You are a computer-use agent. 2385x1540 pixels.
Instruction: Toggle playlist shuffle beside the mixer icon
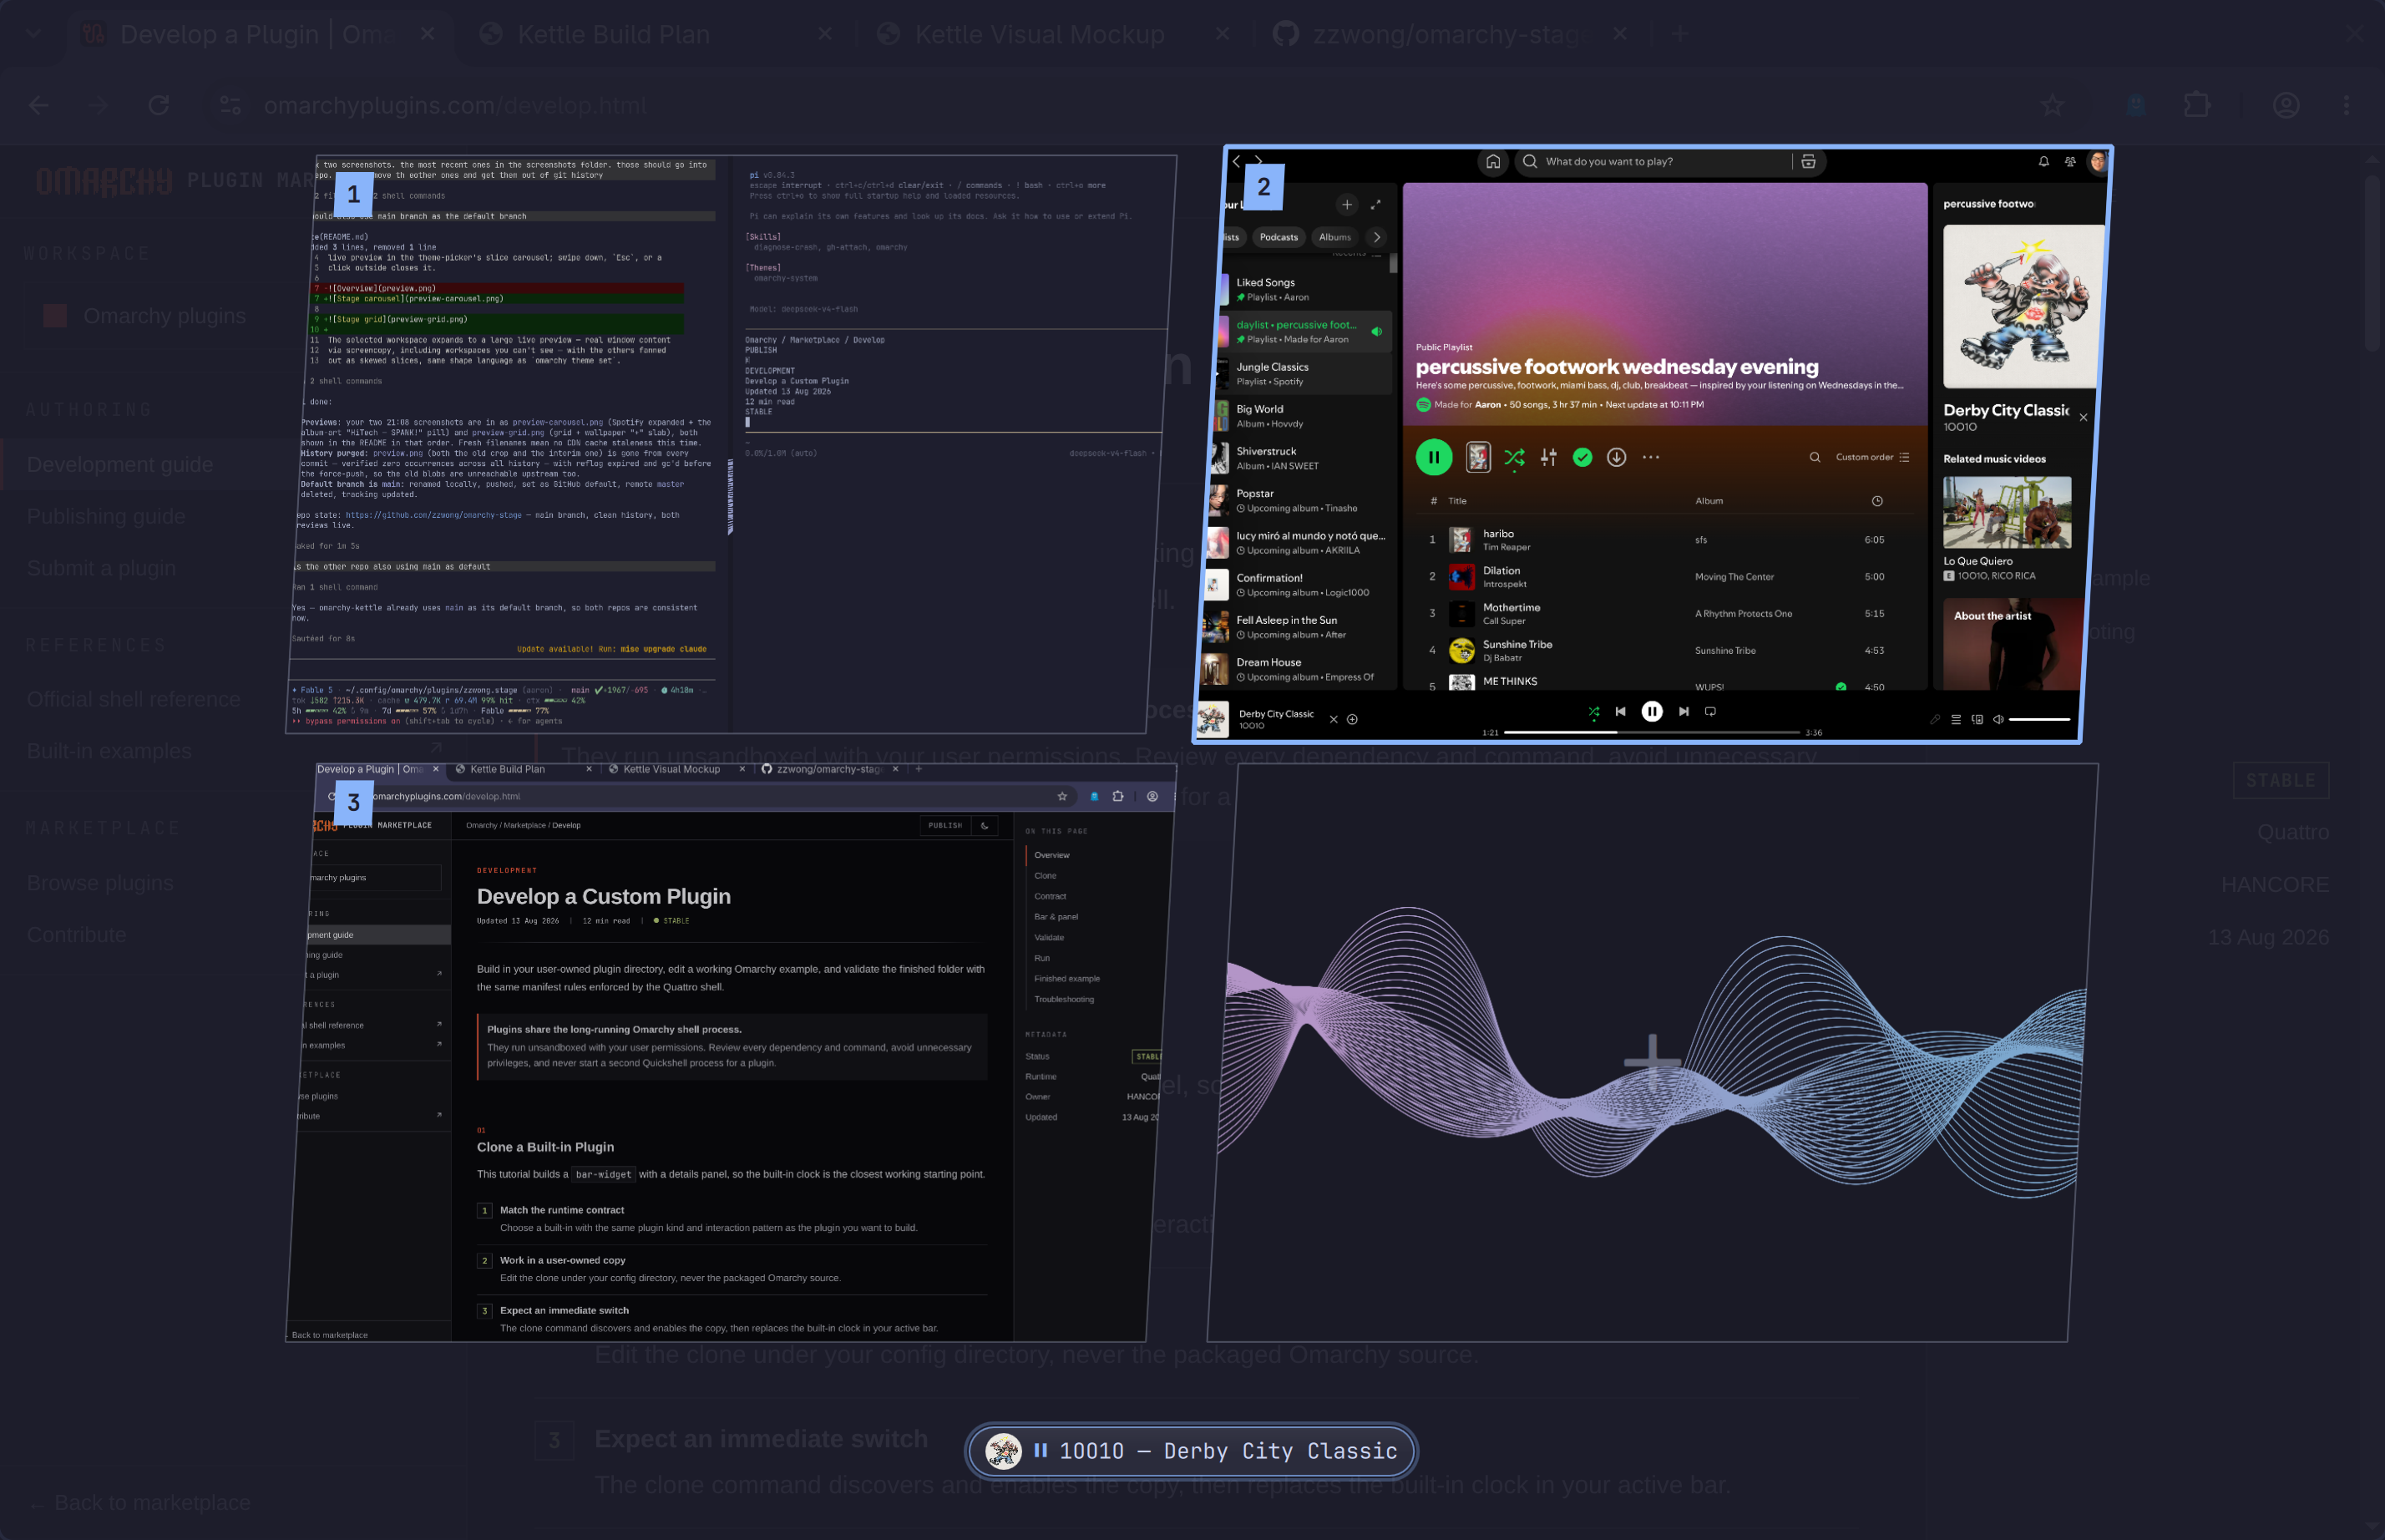tap(1514, 457)
